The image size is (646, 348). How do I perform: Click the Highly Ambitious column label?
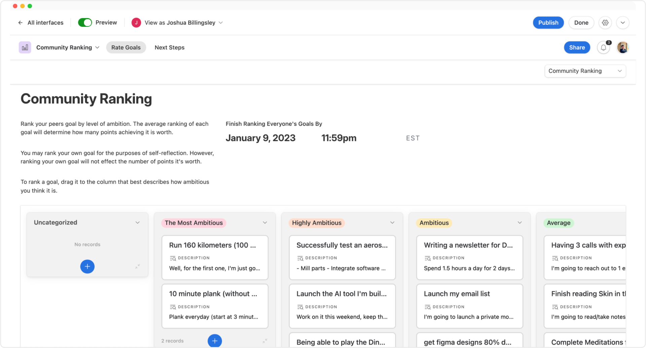tap(317, 223)
